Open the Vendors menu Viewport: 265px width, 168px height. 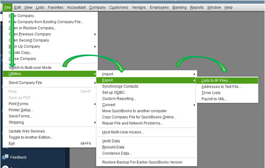coord(139,7)
